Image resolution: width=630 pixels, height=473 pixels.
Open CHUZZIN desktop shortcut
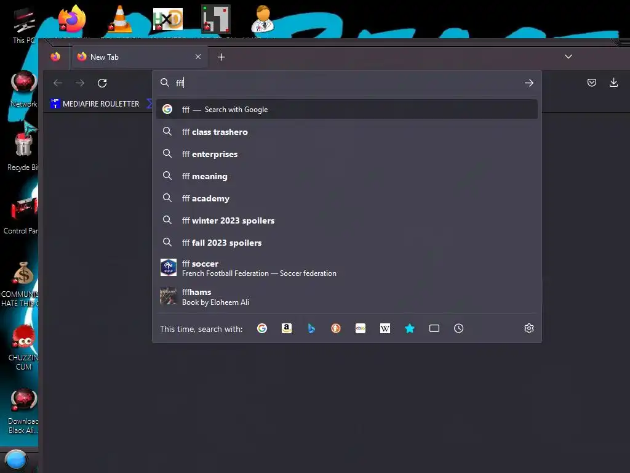pos(23,347)
